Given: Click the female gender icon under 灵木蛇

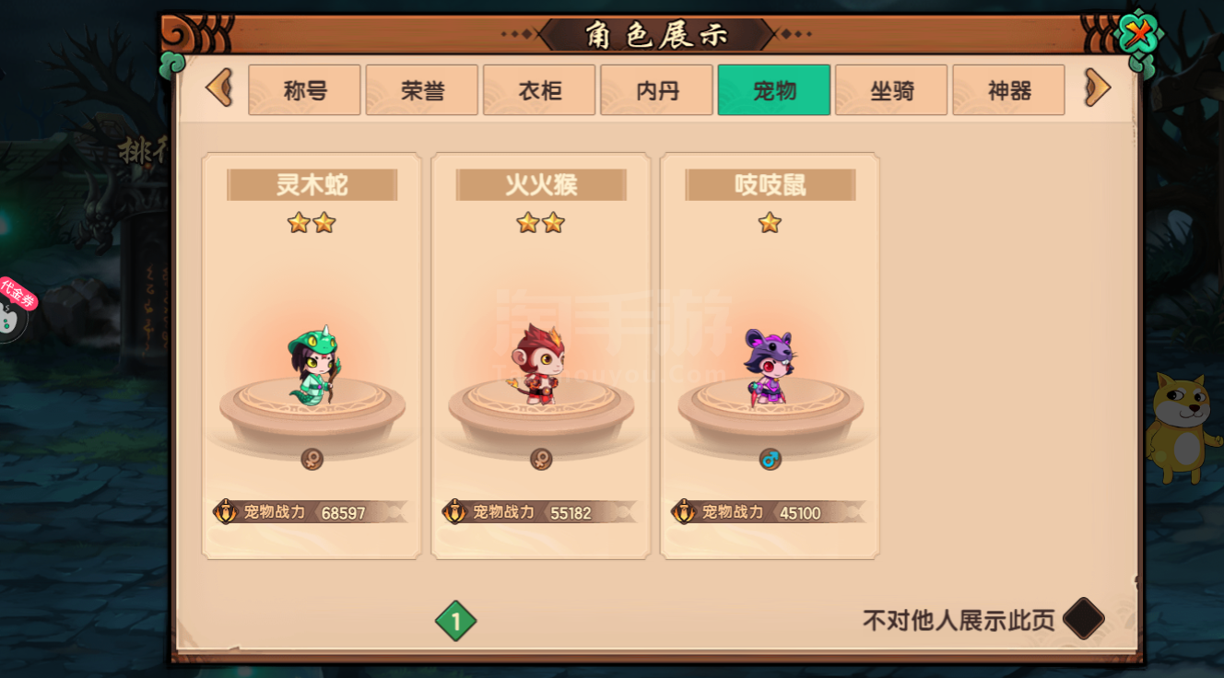Looking at the screenshot, I should pos(312,459).
